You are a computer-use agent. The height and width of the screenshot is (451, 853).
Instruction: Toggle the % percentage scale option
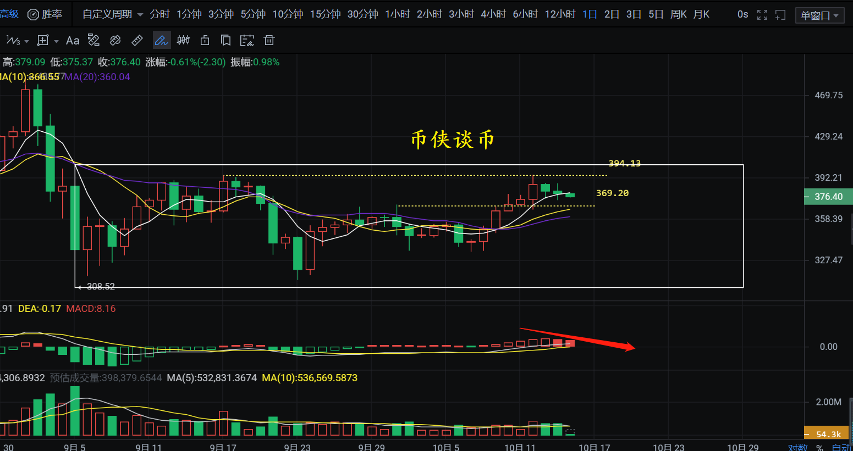coord(819,447)
